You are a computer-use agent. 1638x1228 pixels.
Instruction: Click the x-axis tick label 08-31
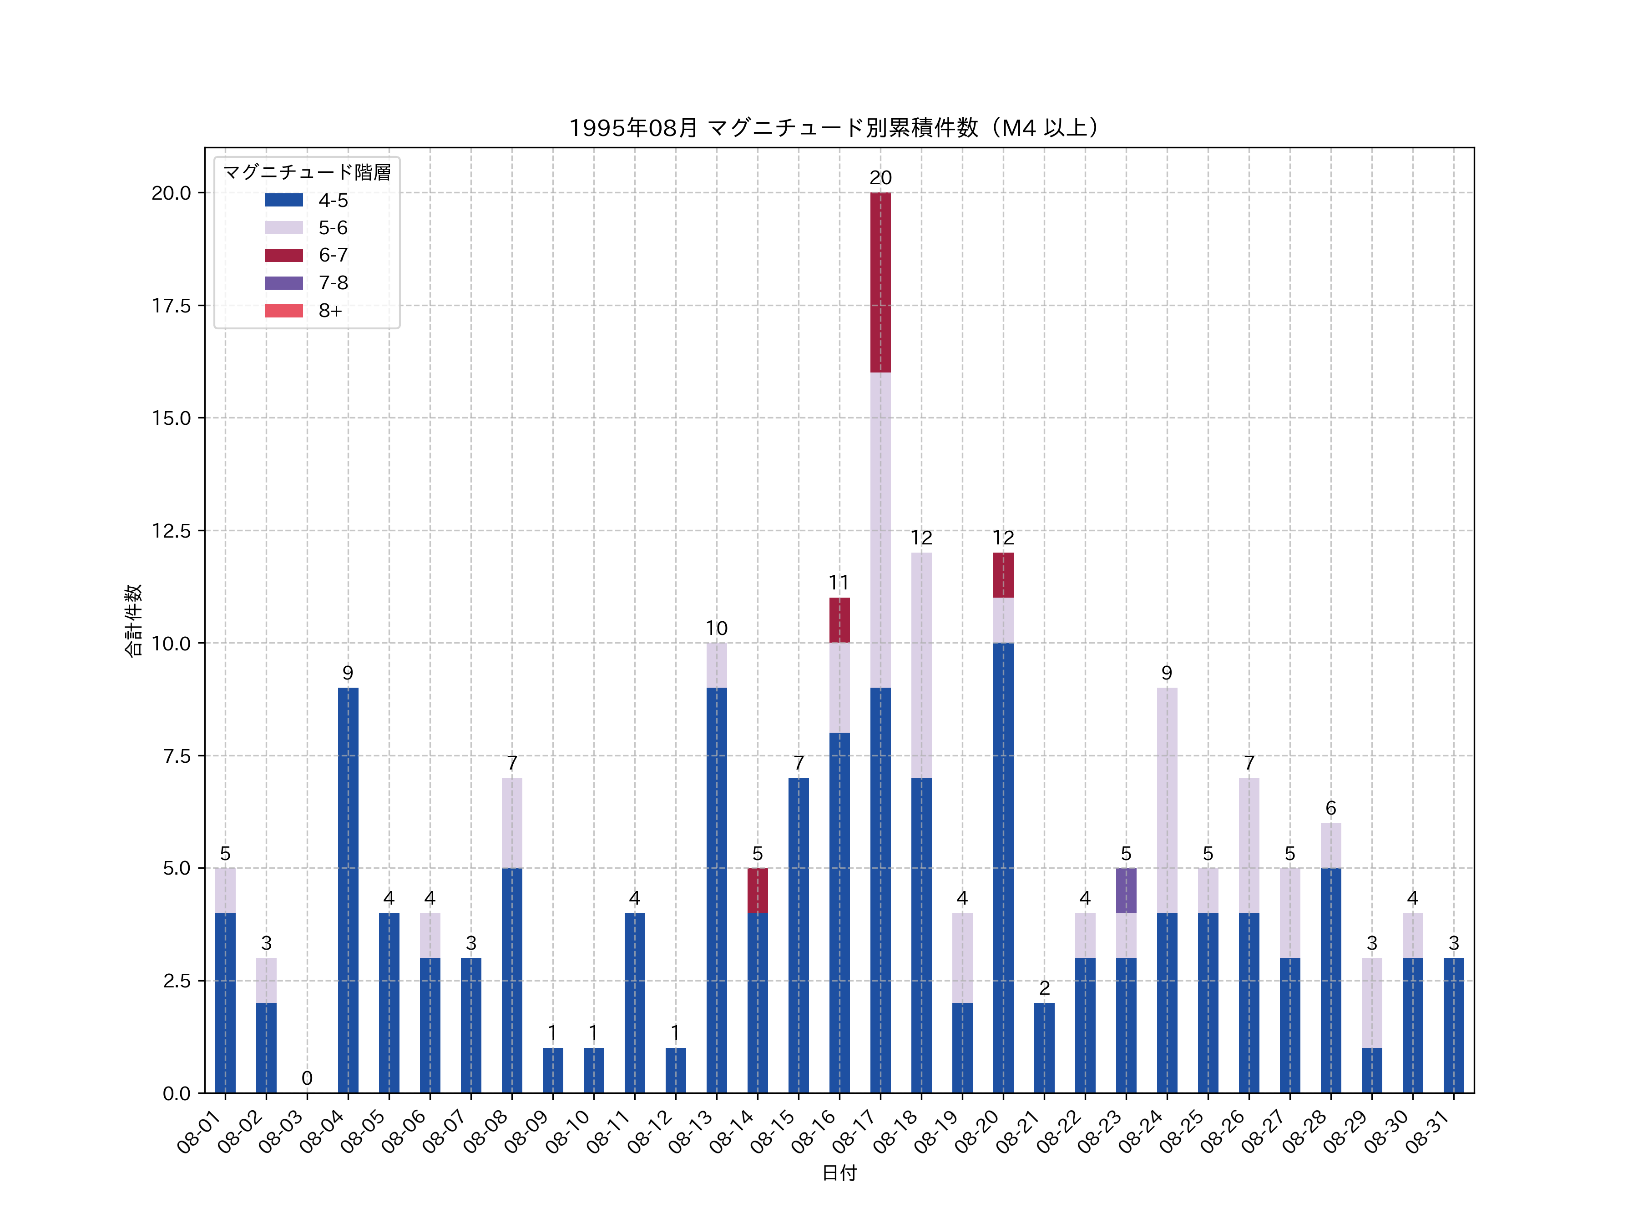1428,1132
